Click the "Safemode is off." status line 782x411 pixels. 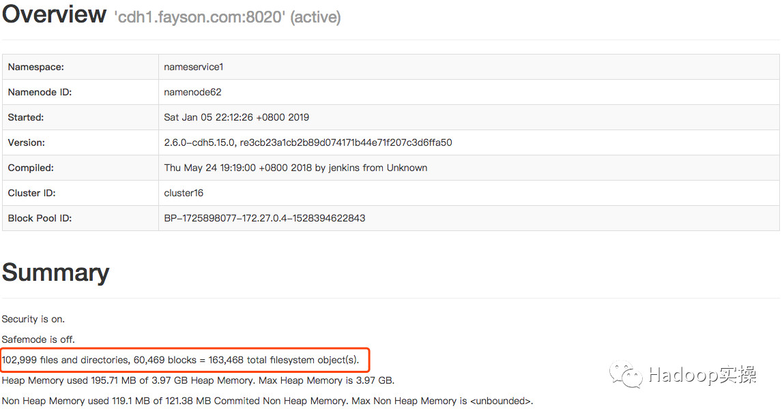click(38, 339)
